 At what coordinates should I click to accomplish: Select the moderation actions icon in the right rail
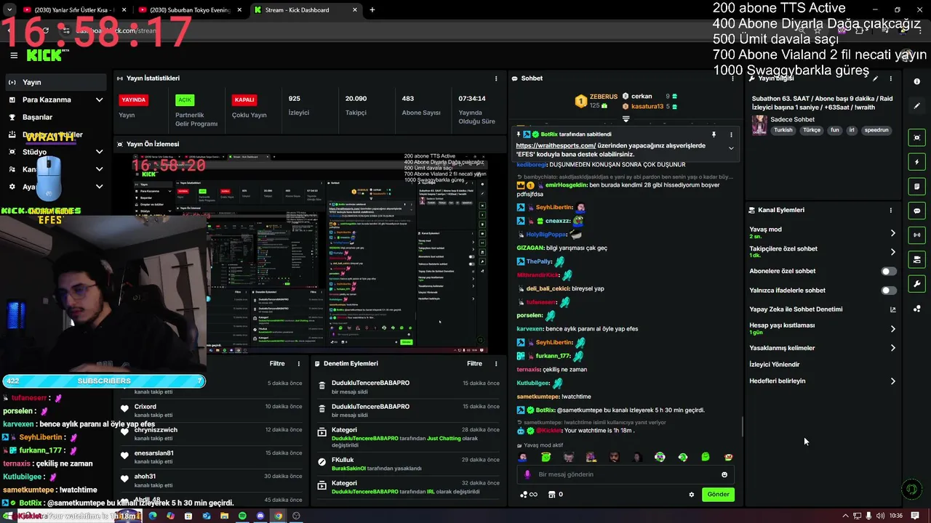[916, 259]
